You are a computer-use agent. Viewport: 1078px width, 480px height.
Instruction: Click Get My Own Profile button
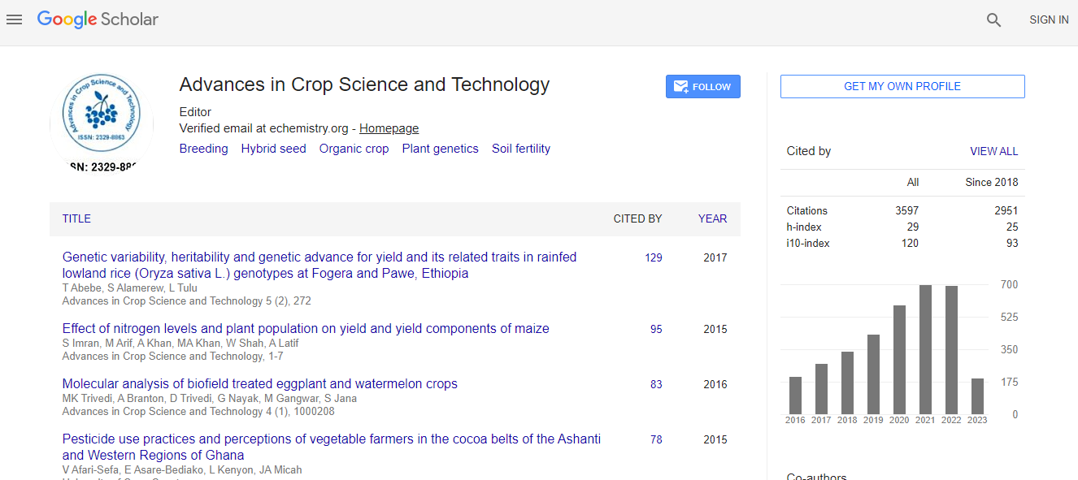coord(902,86)
